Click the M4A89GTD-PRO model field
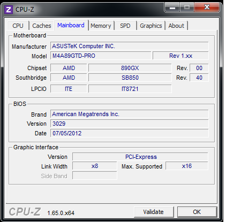Viewport: 241px width, 222px height. point(101,56)
